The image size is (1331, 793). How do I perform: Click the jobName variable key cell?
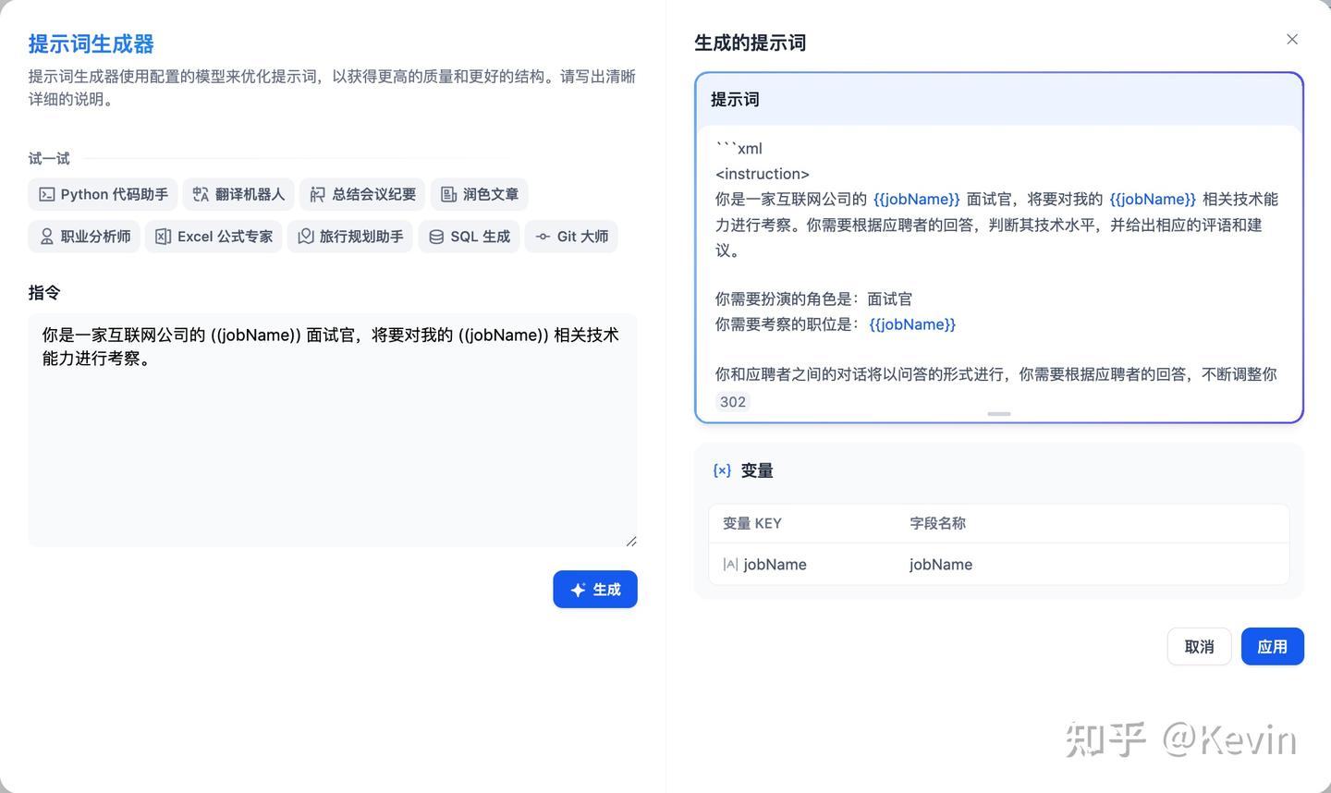point(775,565)
